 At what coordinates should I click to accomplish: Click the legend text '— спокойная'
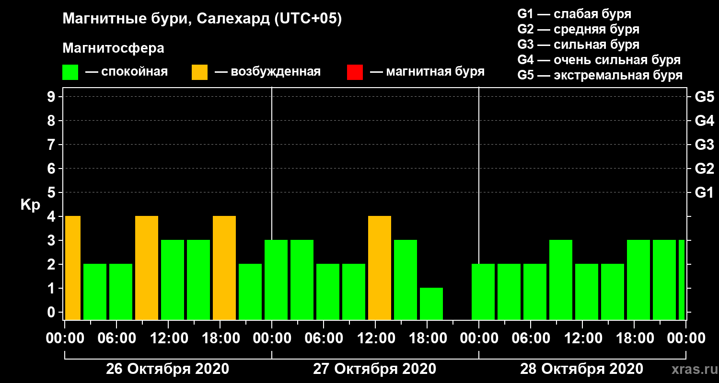127,72
